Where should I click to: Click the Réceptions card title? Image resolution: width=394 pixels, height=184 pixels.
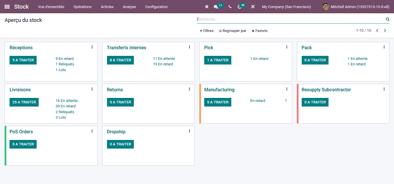coord(21,48)
